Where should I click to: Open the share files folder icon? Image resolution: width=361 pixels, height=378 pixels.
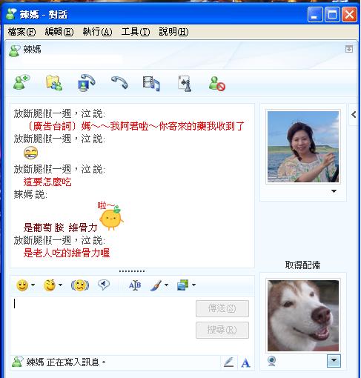pos(54,83)
